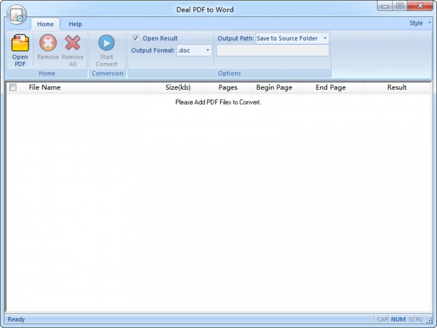Screen dimensions: 437x328
Task: Click the Options group label
Action: tap(230, 73)
